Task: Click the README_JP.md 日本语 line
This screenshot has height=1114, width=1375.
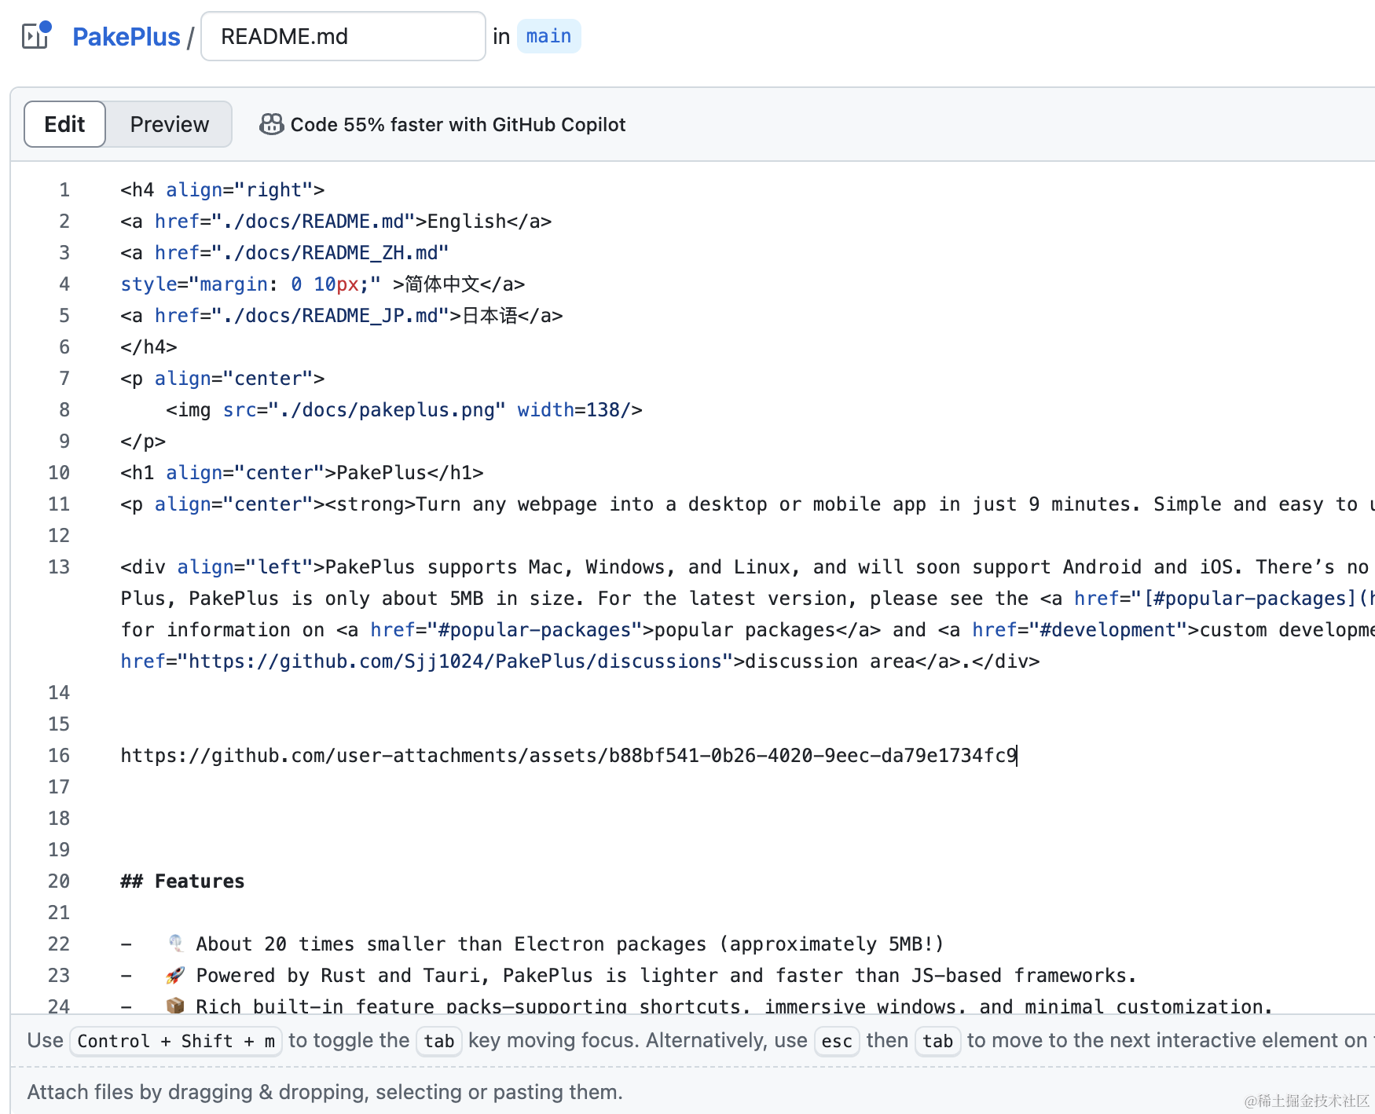Action: (342, 316)
